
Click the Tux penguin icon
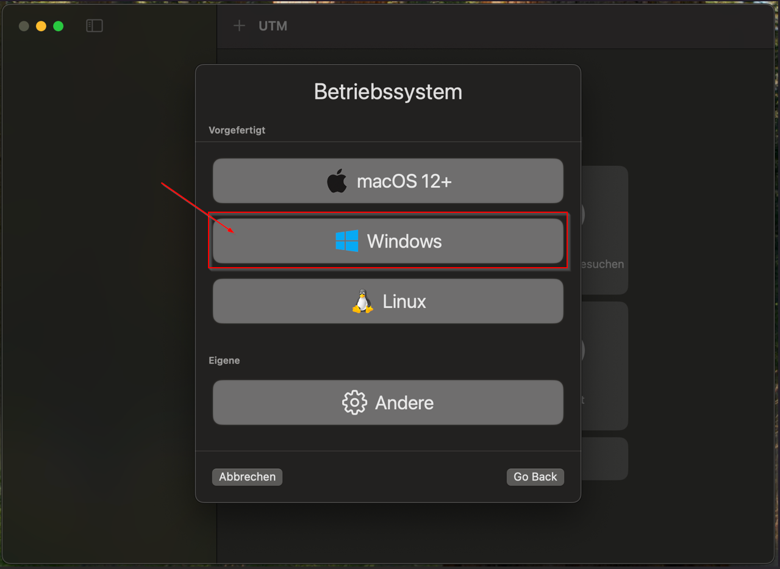tap(363, 301)
